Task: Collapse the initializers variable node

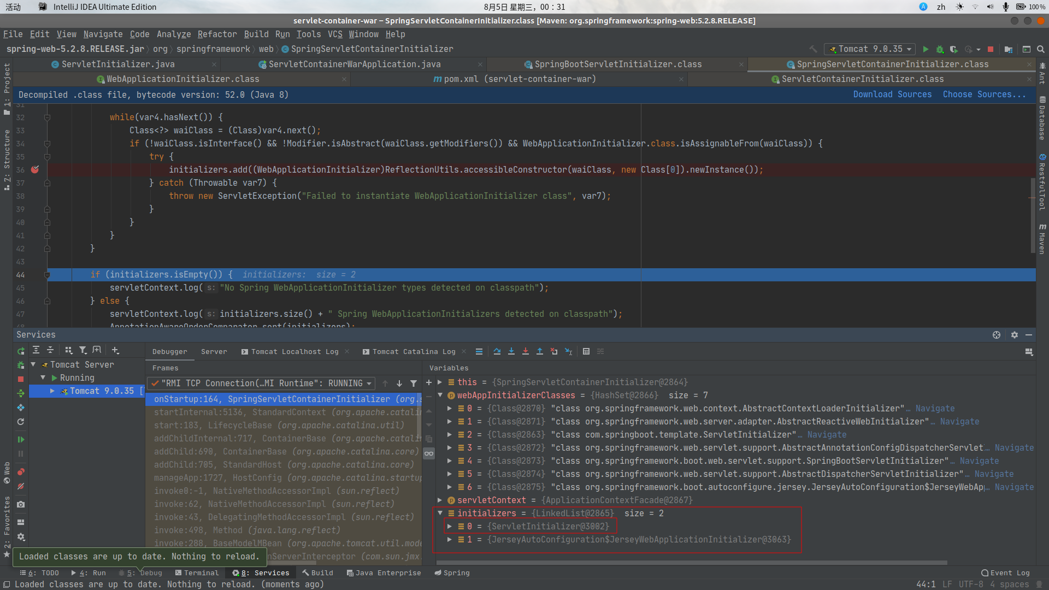Action: coord(440,513)
